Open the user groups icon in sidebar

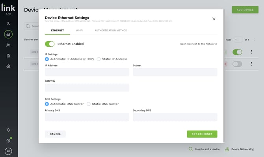[x=8, y=45]
